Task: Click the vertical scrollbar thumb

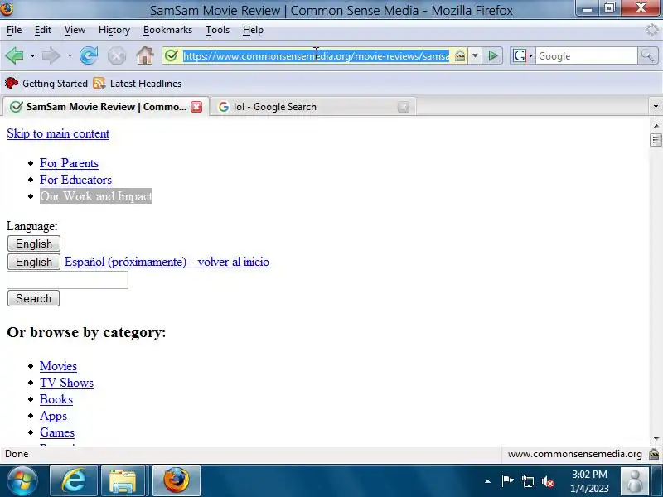Action: point(656,140)
